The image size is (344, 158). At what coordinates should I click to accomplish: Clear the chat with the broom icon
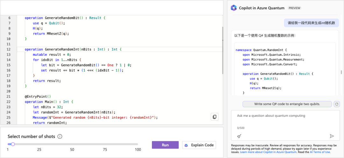[239, 136]
